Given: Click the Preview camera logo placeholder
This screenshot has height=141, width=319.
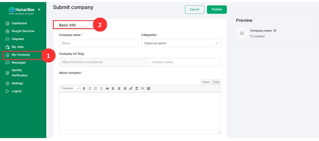Looking at the screenshot, I should click(242, 33).
